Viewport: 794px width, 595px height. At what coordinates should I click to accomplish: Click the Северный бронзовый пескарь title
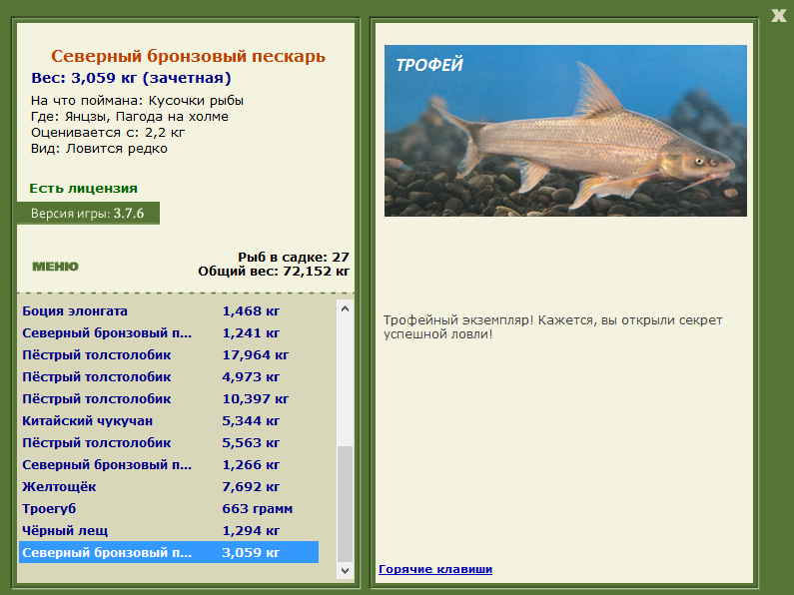[188, 56]
